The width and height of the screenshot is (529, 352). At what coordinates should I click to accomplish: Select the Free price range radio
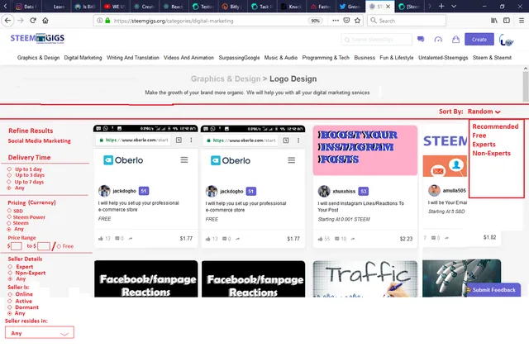point(59,246)
